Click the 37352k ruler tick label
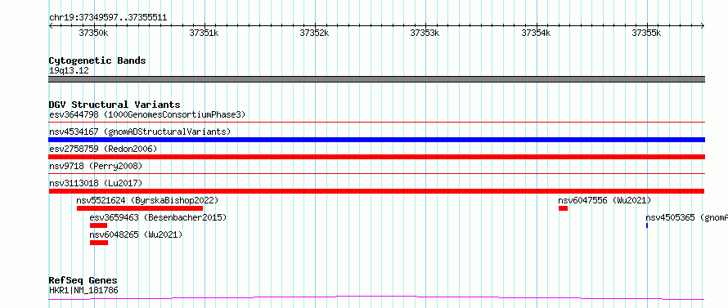This screenshot has width=728, height=308. [x=315, y=33]
